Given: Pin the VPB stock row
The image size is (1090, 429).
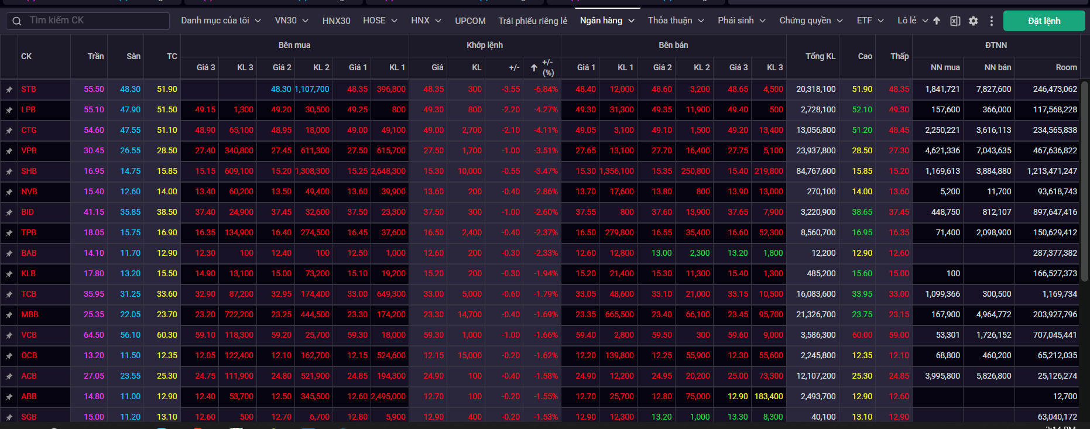Looking at the screenshot, I should pyautogui.click(x=9, y=151).
